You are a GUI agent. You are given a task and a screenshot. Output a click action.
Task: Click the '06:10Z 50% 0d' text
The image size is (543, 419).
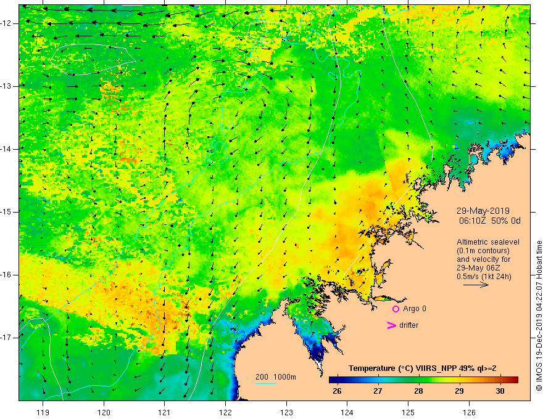(490, 221)
